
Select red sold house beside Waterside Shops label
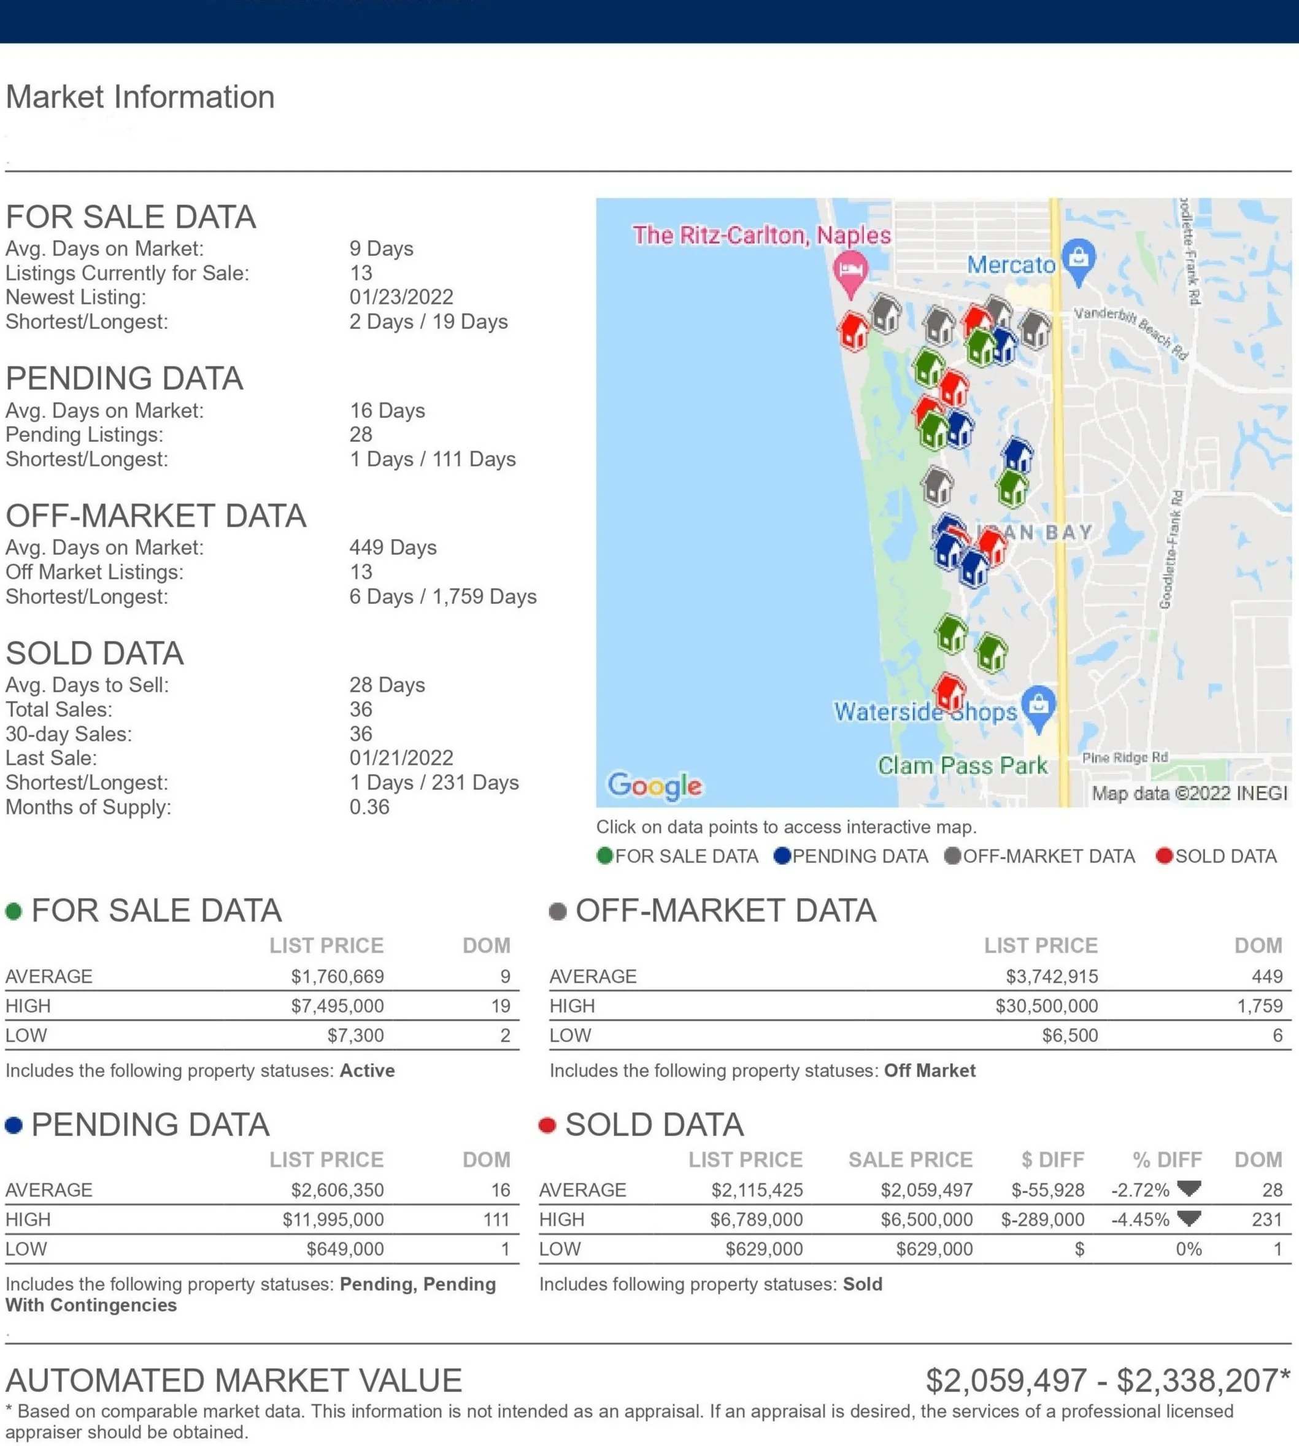pos(950,691)
